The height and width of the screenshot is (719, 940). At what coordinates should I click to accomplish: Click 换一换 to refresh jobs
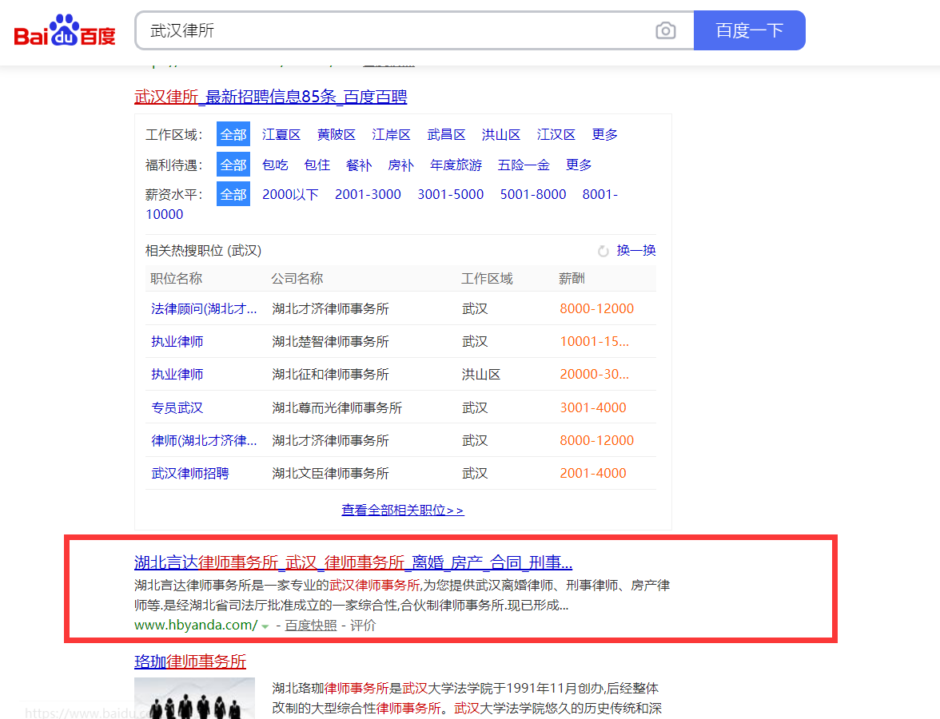tap(636, 251)
